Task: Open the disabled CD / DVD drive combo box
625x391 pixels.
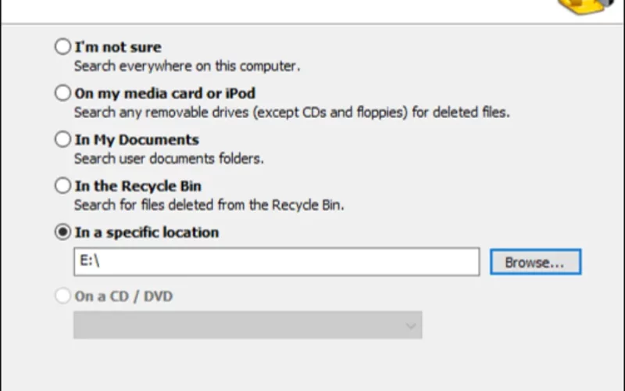Action: [248, 325]
